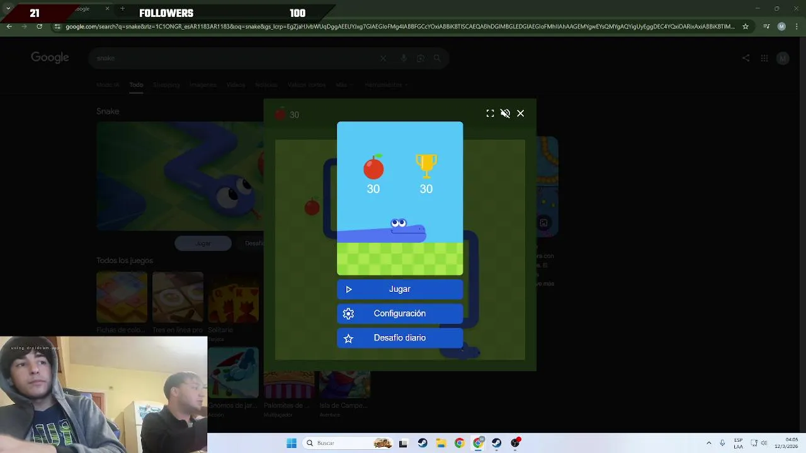Viewport: 806px width, 453px height.
Task: Click the trophy high score icon
Action: point(426,166)
